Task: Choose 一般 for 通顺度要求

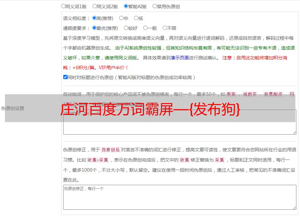Action: (x=145, y=28)
